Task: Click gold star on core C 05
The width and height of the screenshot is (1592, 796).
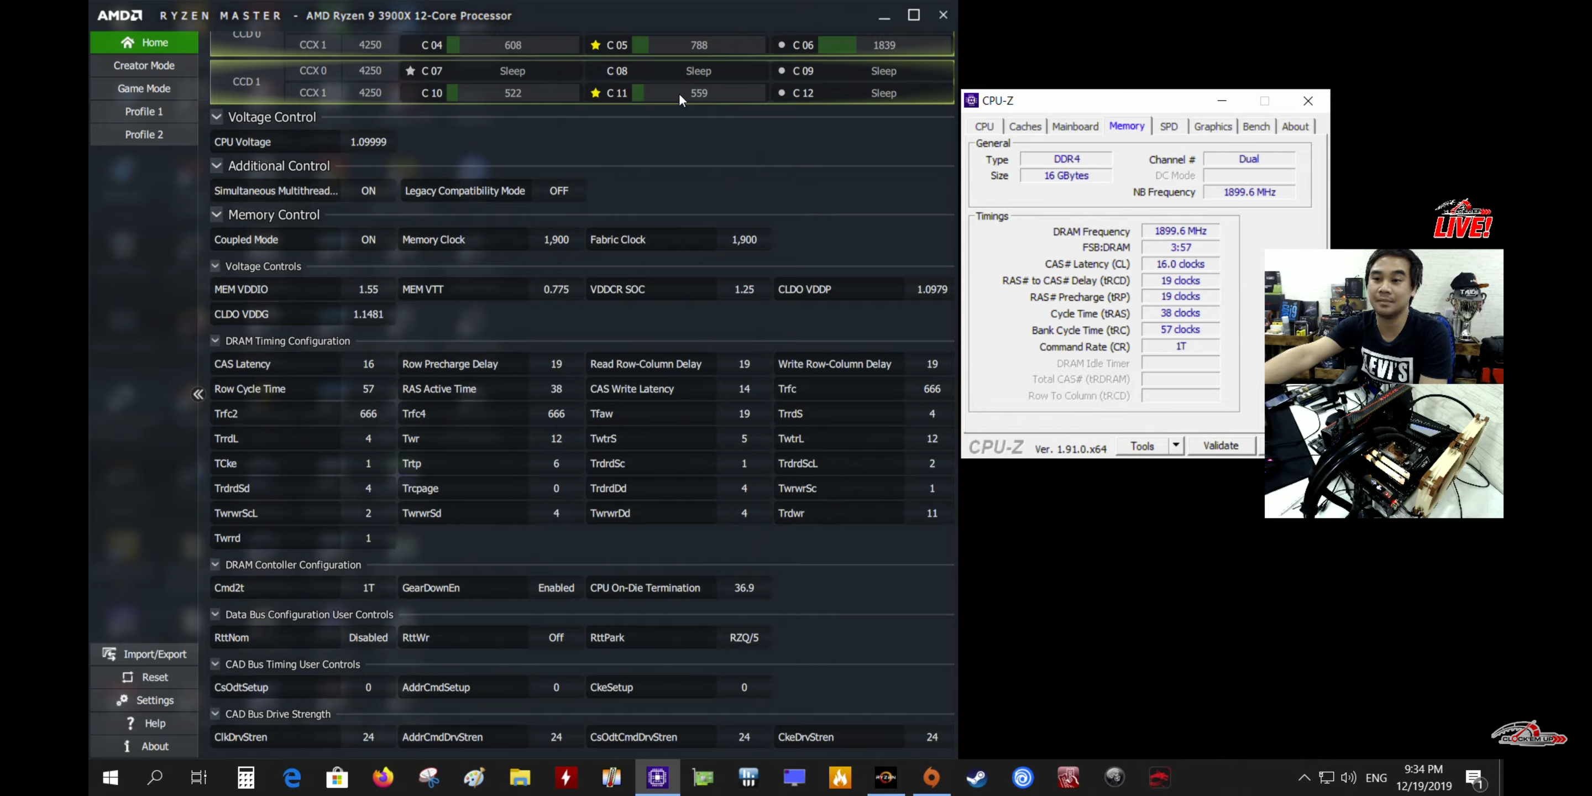Action: point(595,45)
